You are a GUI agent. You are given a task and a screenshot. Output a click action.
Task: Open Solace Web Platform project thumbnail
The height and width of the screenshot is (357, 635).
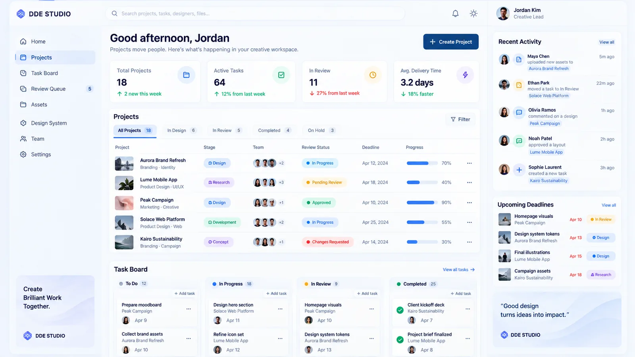click(124, 223)
